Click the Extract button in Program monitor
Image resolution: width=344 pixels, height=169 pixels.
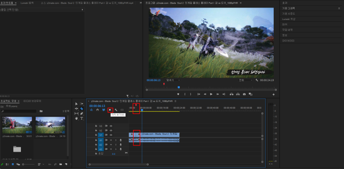point(238,94)
